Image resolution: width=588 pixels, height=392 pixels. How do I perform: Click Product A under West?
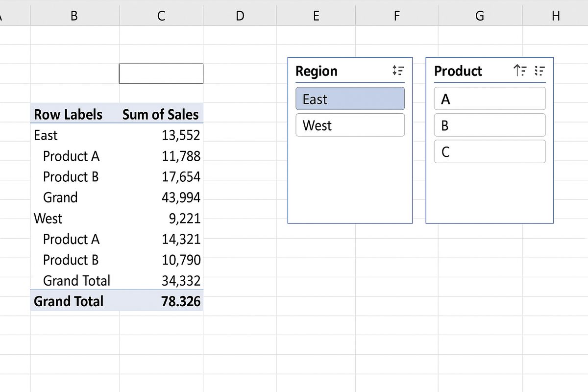[x=71, y=239]
